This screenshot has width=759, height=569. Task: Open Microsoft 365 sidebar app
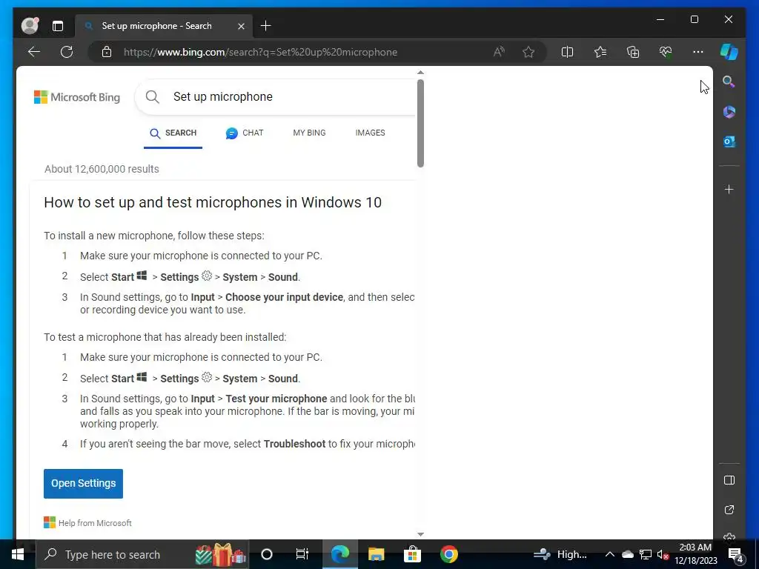pos(729,112)
